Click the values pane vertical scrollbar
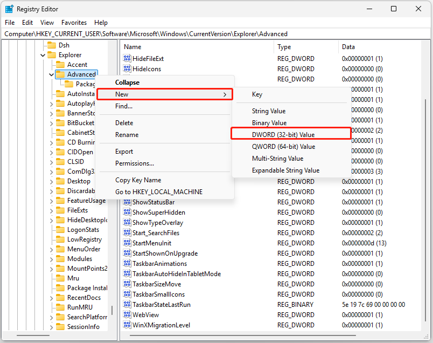Screen dimensions: 433x343 coord(425,210)
